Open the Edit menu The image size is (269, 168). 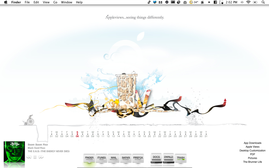click(x=36, y=2)
